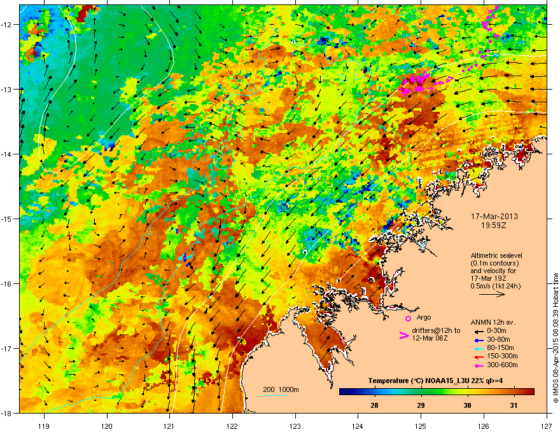The width and height of the screenshot is (560, 432).
Task: Click latitude axis label -17
Action: 6,349
